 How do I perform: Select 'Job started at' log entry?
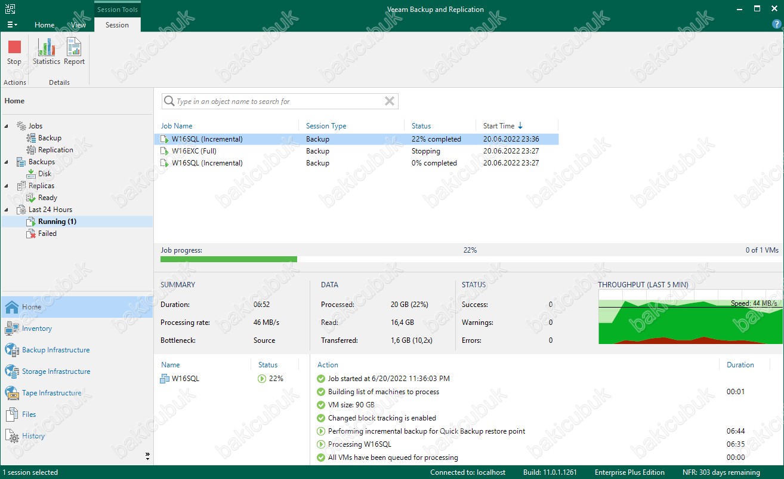tap(389, 379)
